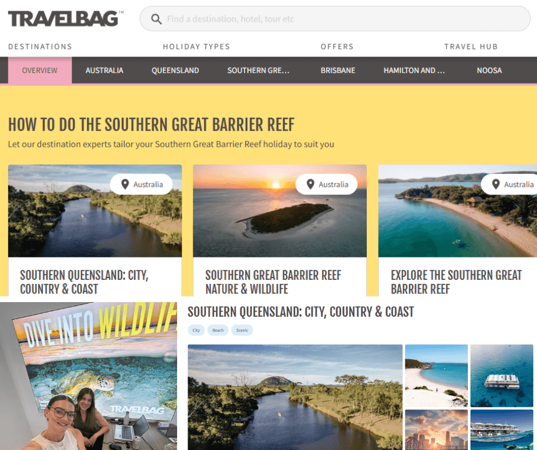Open the Offers menu
This screenshot has width=537, height=450.
[337, 47]
